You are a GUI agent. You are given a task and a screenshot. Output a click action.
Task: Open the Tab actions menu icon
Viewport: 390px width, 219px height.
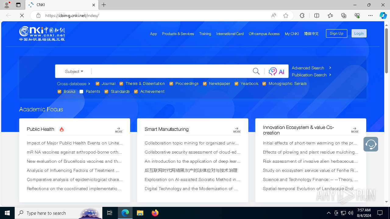click(18, 5)
